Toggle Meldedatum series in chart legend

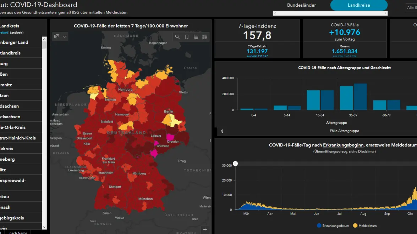point(365,226)
